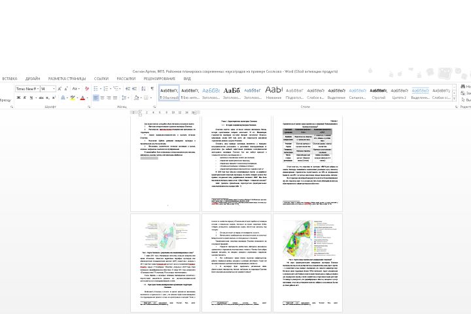This screenshot has width=471, height=314.
Task: Open the change case (Aa) menu
Action: tap(75, 89)
